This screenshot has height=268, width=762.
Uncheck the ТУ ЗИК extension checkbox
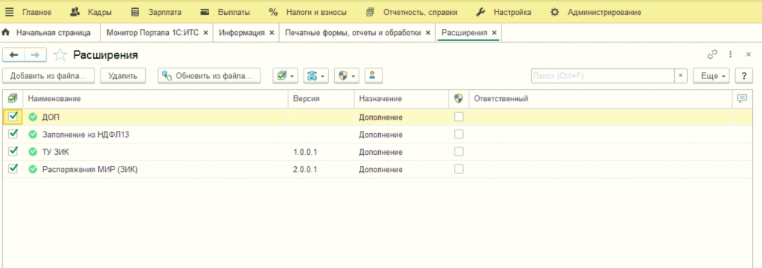[13, 151]
